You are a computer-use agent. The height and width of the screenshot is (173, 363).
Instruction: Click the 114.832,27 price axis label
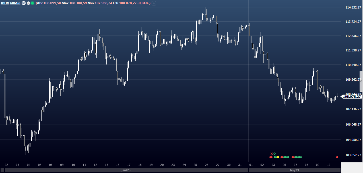[x=351, y=7]
